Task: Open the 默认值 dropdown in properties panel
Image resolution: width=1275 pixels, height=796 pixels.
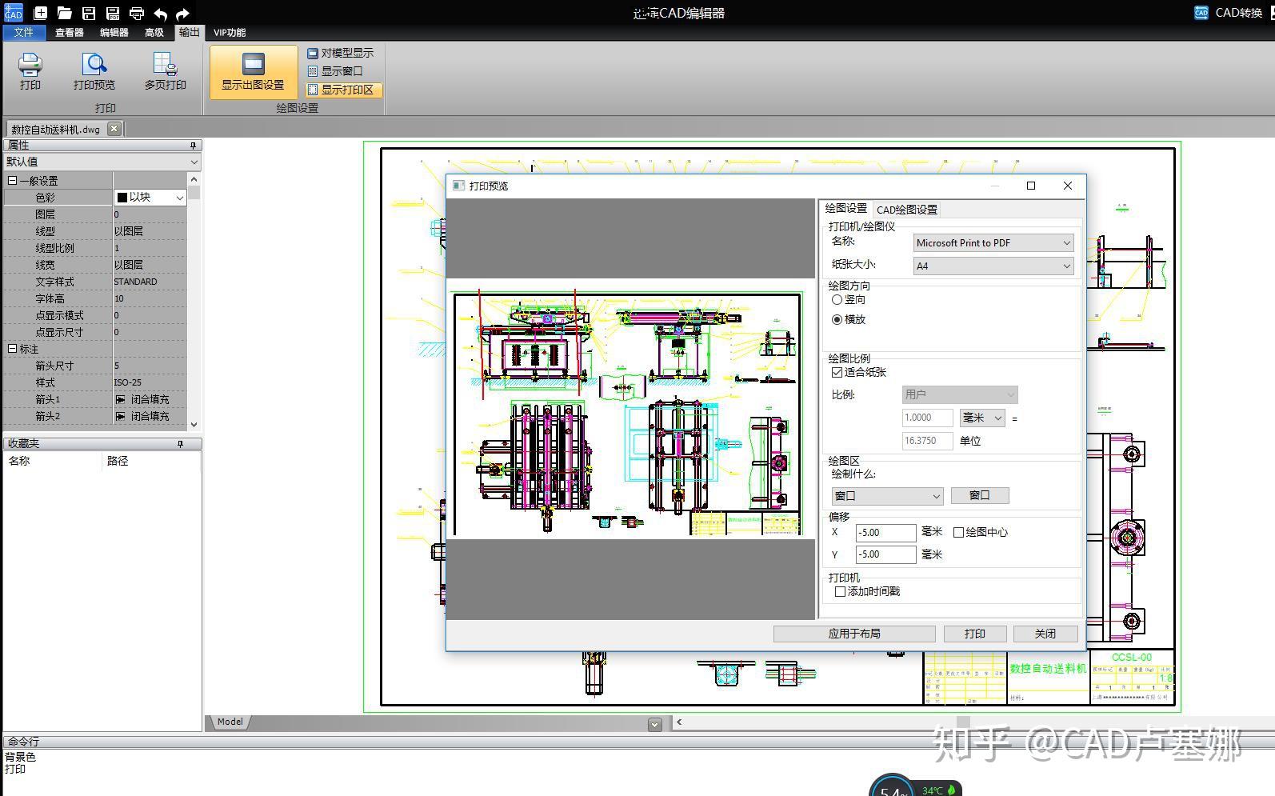Action: (x=102, y=162)
